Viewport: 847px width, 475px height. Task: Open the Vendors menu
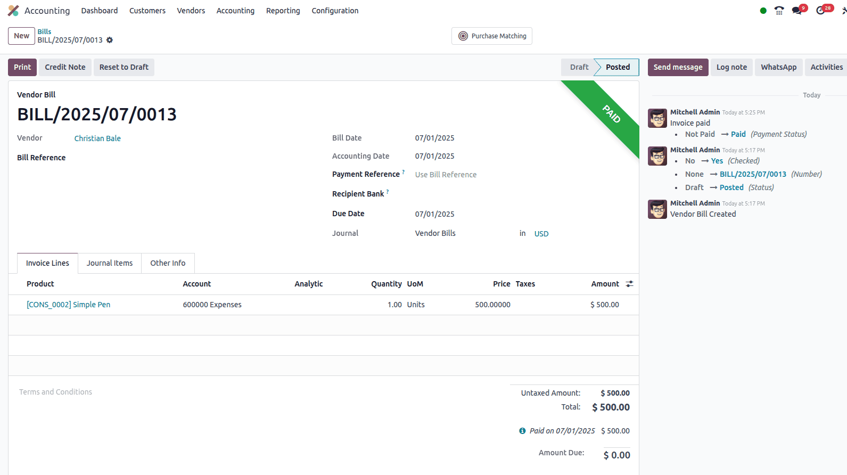click(191, 11)
